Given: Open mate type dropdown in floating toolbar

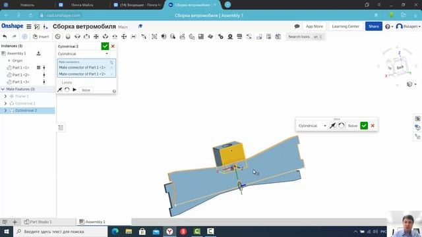Looking at the screenshot, I should tap(312, 126).
